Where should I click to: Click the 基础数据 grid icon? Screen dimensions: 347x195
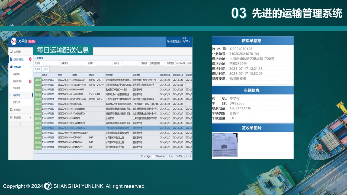click(x=11, y=117)
